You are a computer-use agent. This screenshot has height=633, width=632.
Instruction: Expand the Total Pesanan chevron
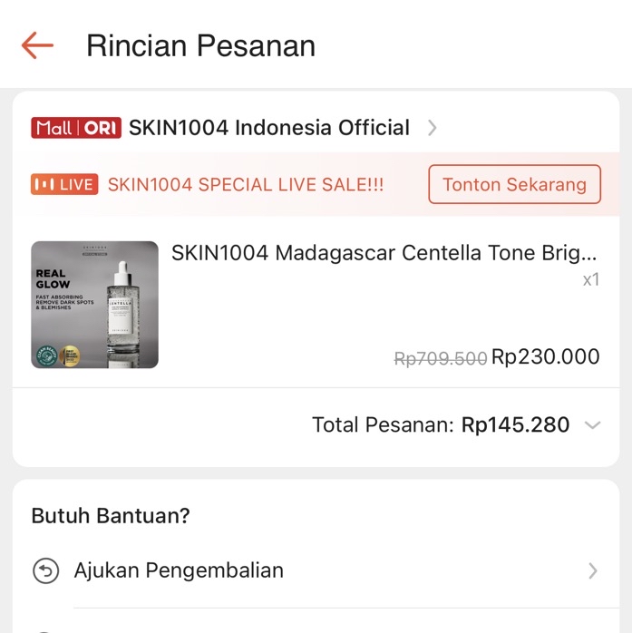593,424
